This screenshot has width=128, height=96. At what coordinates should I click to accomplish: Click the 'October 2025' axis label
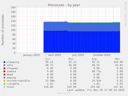click(102, 55)
